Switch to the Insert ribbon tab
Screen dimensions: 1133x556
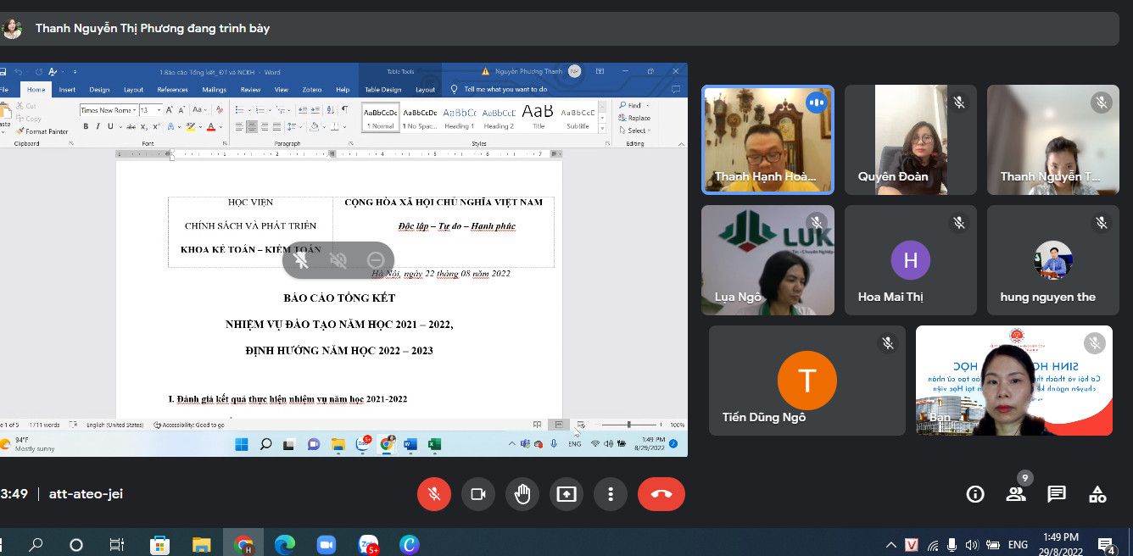pyautogui.click(x=67, y=90)
